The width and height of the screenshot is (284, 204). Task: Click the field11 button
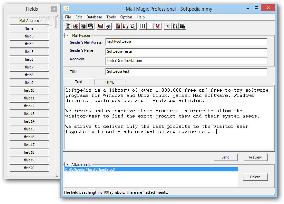click(29, 98)
